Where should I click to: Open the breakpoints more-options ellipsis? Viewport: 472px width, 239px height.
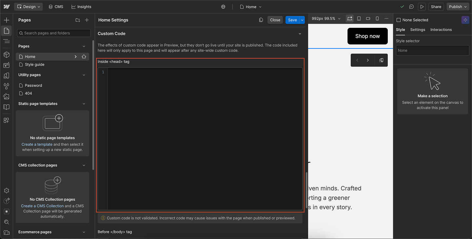[386, 19]
